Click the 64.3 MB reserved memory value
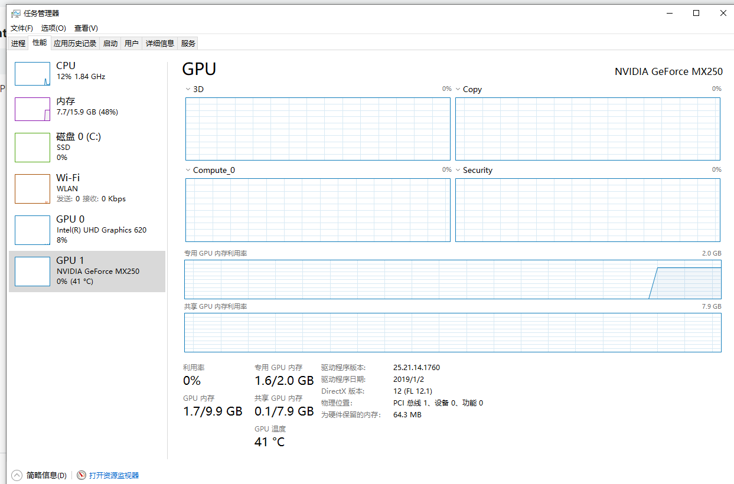 (x=407, y=414)
